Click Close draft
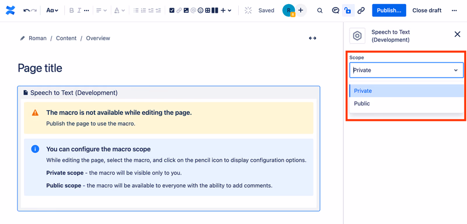Viewport: 467px width, 224px height. coord(427,10)
